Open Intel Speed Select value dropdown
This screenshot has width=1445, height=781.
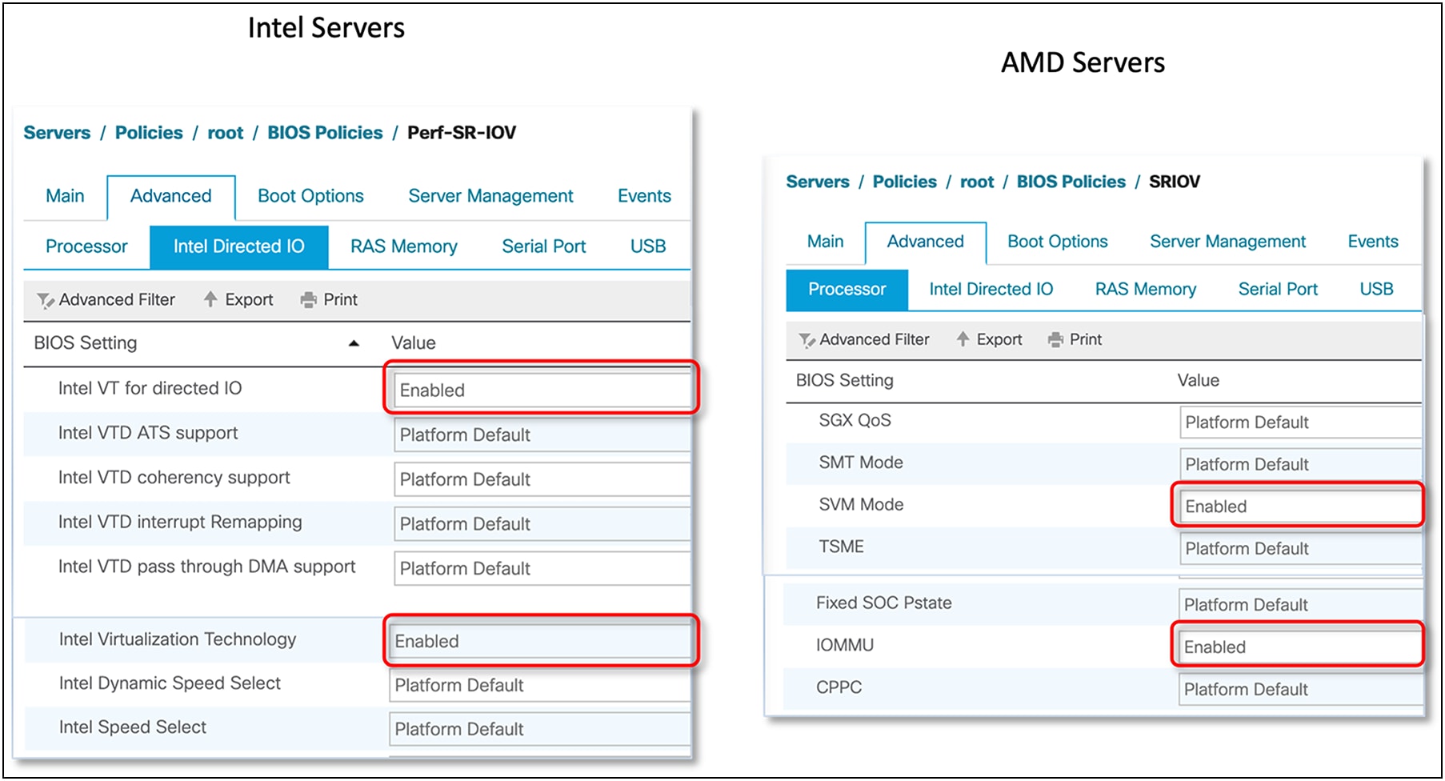coord(540,729)
